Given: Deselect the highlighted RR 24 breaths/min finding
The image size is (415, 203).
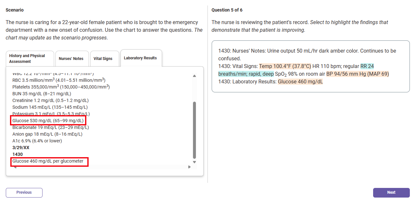Looking at the screenshot, I should pyautogui.click(x=368, y=67).
